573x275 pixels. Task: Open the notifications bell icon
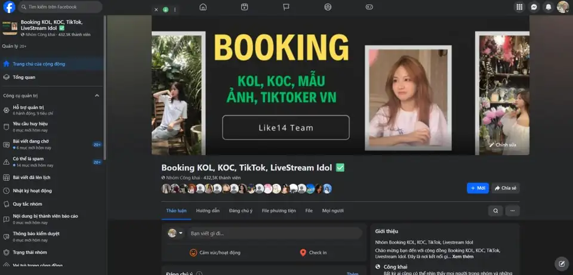pyautogui.click(x=549, y=7)
